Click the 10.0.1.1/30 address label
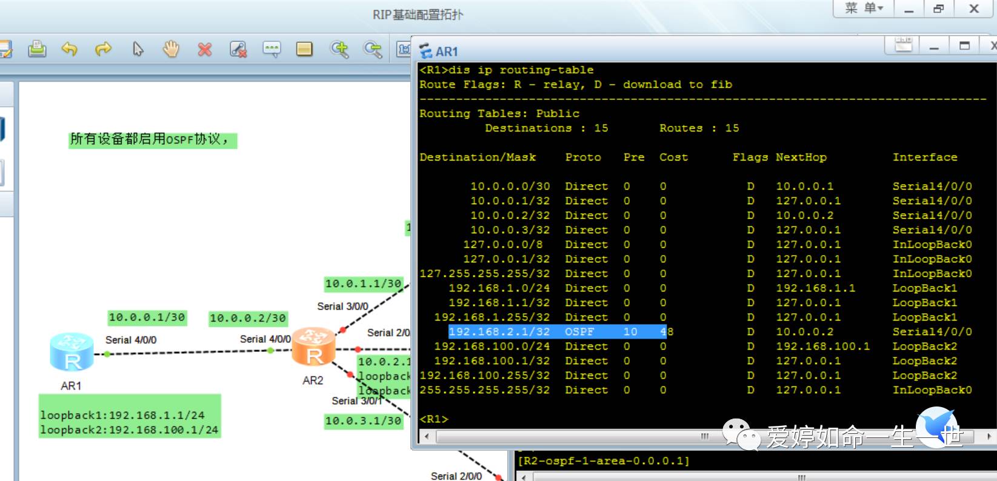Screen dimensions: 997x481 364,284
